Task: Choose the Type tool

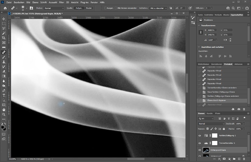Action: coord(4,95)
